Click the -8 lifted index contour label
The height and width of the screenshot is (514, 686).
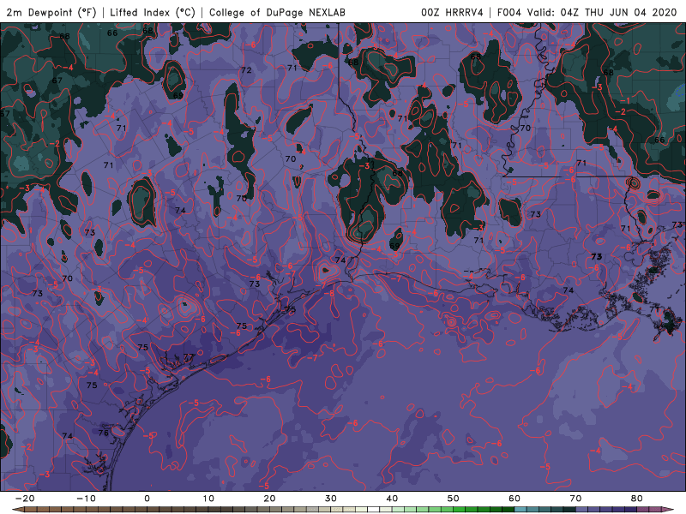pos(329,293)
